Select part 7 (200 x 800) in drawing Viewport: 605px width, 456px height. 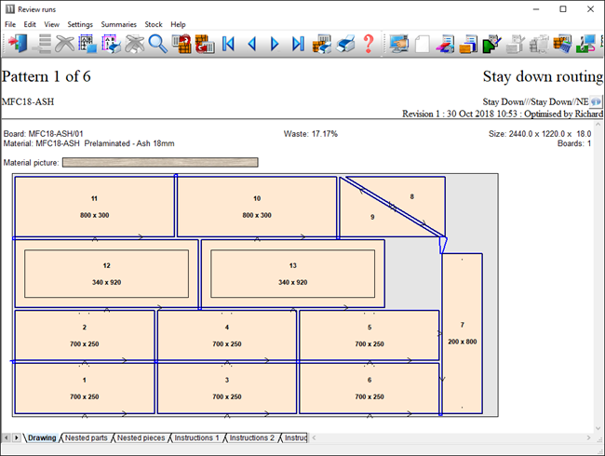pyautogui.click(x=462, y=333)
